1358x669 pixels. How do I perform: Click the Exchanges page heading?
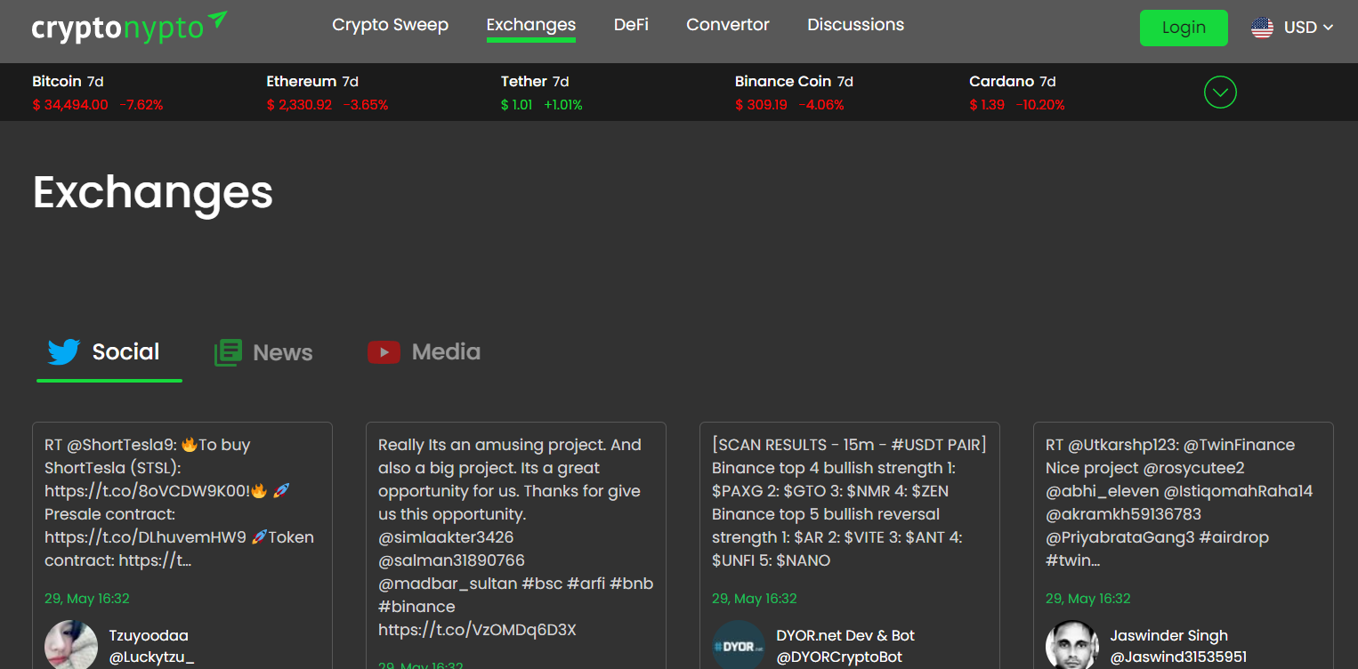pos(153,192)
